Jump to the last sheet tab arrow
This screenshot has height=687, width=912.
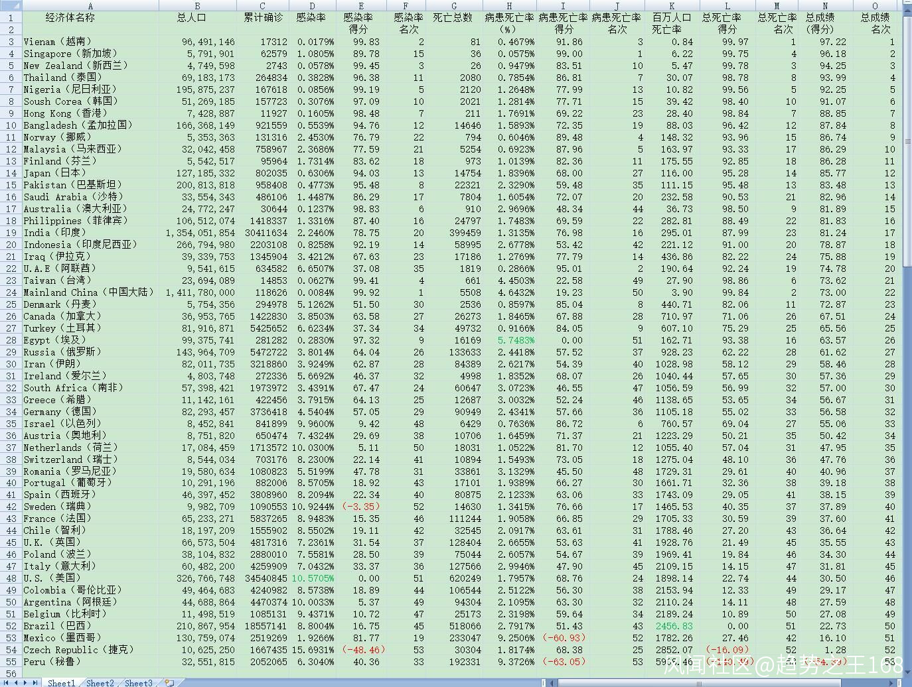(x=36, y=682)
